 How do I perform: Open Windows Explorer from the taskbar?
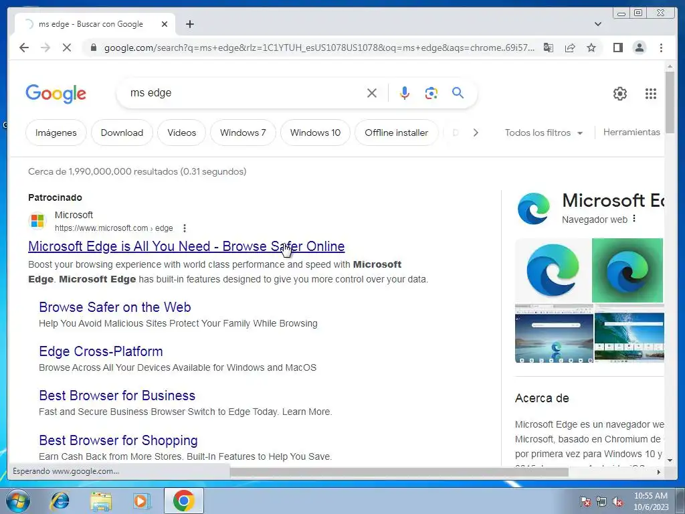point(101,501)
